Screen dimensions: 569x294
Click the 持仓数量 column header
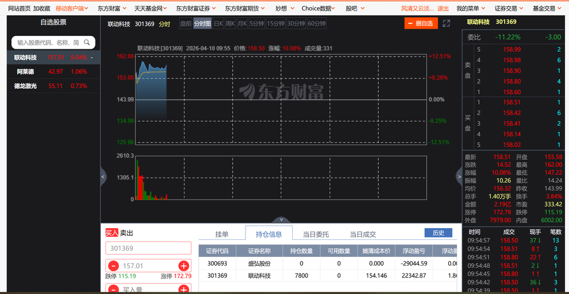click(x=302, y=251)
